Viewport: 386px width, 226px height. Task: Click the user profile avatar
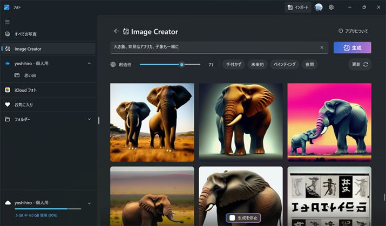click(x=319, y=8)
